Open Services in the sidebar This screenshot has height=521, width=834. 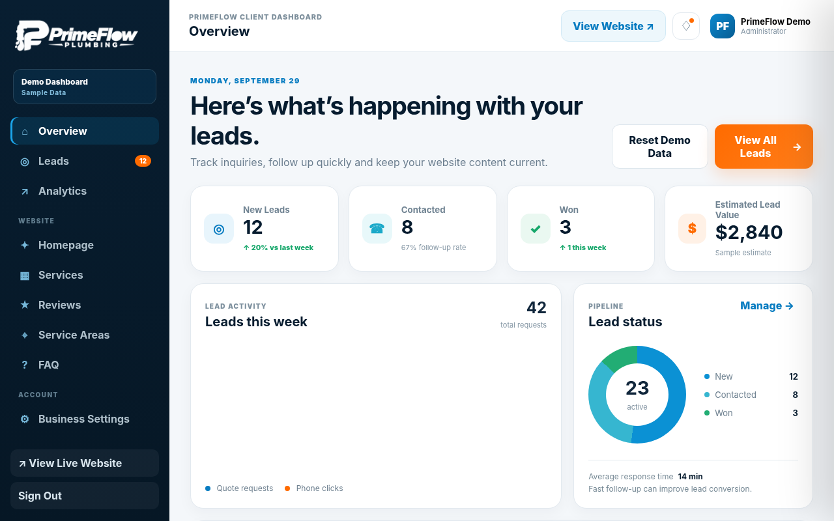85,275
